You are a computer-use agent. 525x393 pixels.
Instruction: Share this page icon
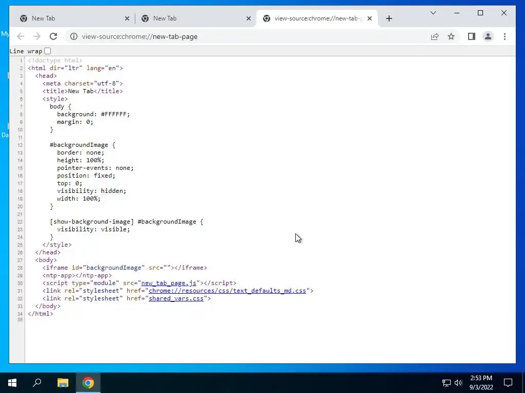(x=435, y=36)
